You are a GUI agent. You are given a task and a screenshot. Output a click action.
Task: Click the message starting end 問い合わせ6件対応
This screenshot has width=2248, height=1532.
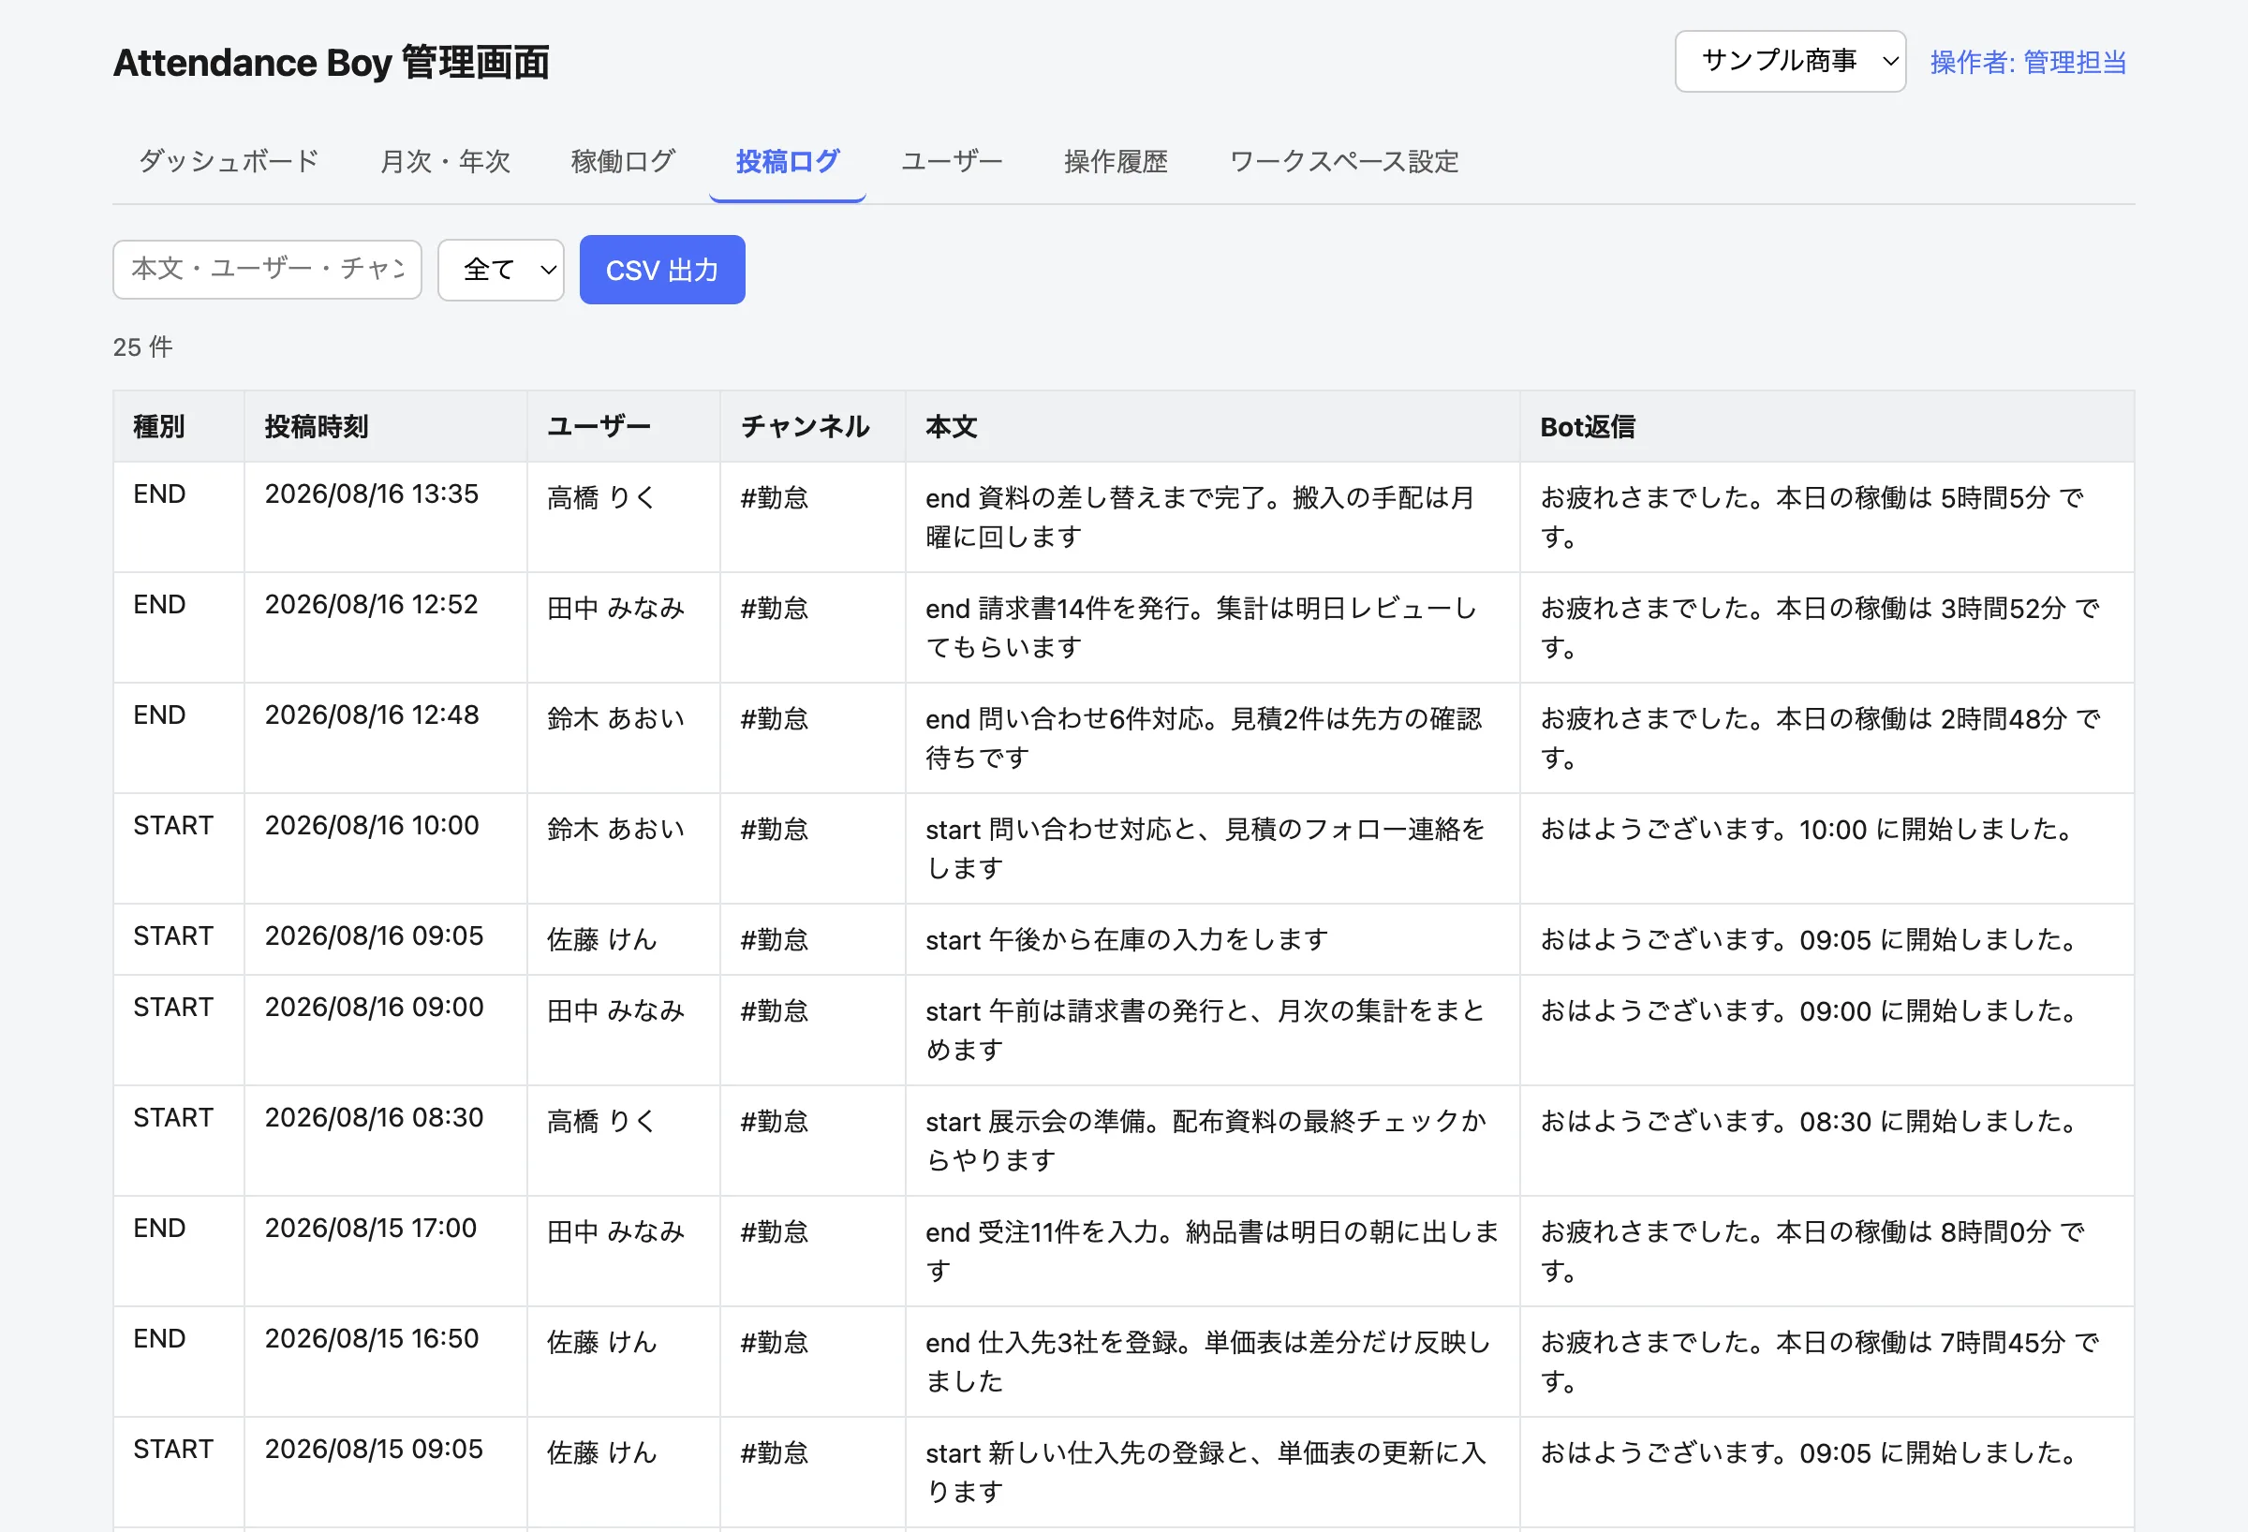1205,738
